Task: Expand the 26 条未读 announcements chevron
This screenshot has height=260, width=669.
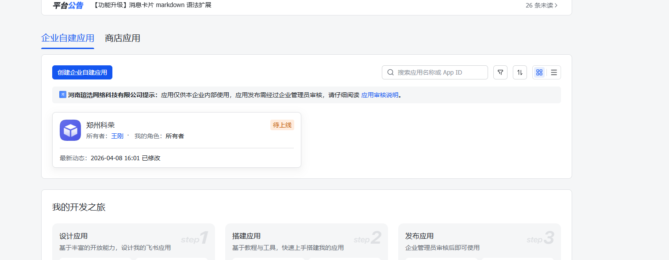Action: [556, 5]
